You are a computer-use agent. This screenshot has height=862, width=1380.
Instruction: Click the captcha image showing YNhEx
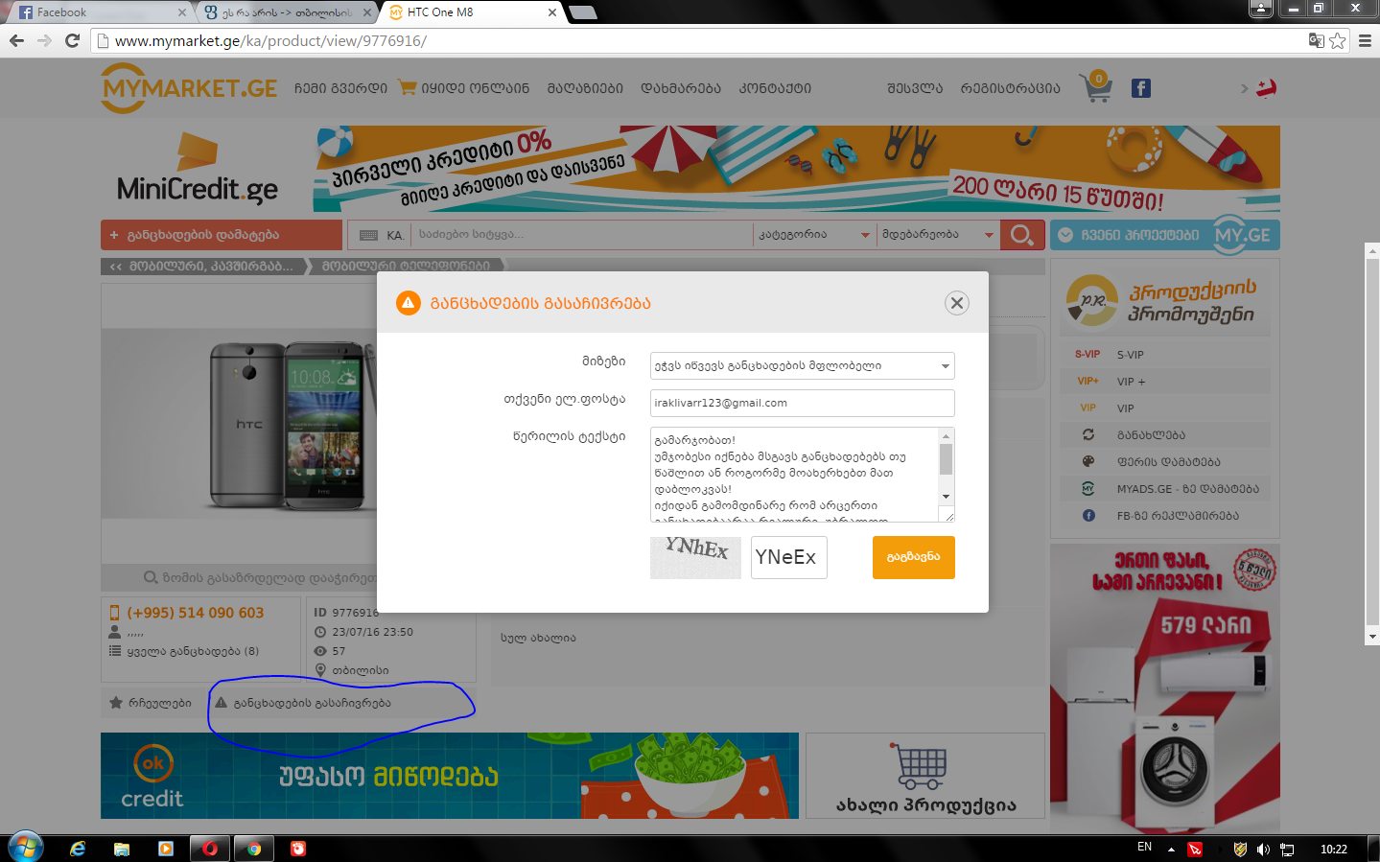(695, 557)
